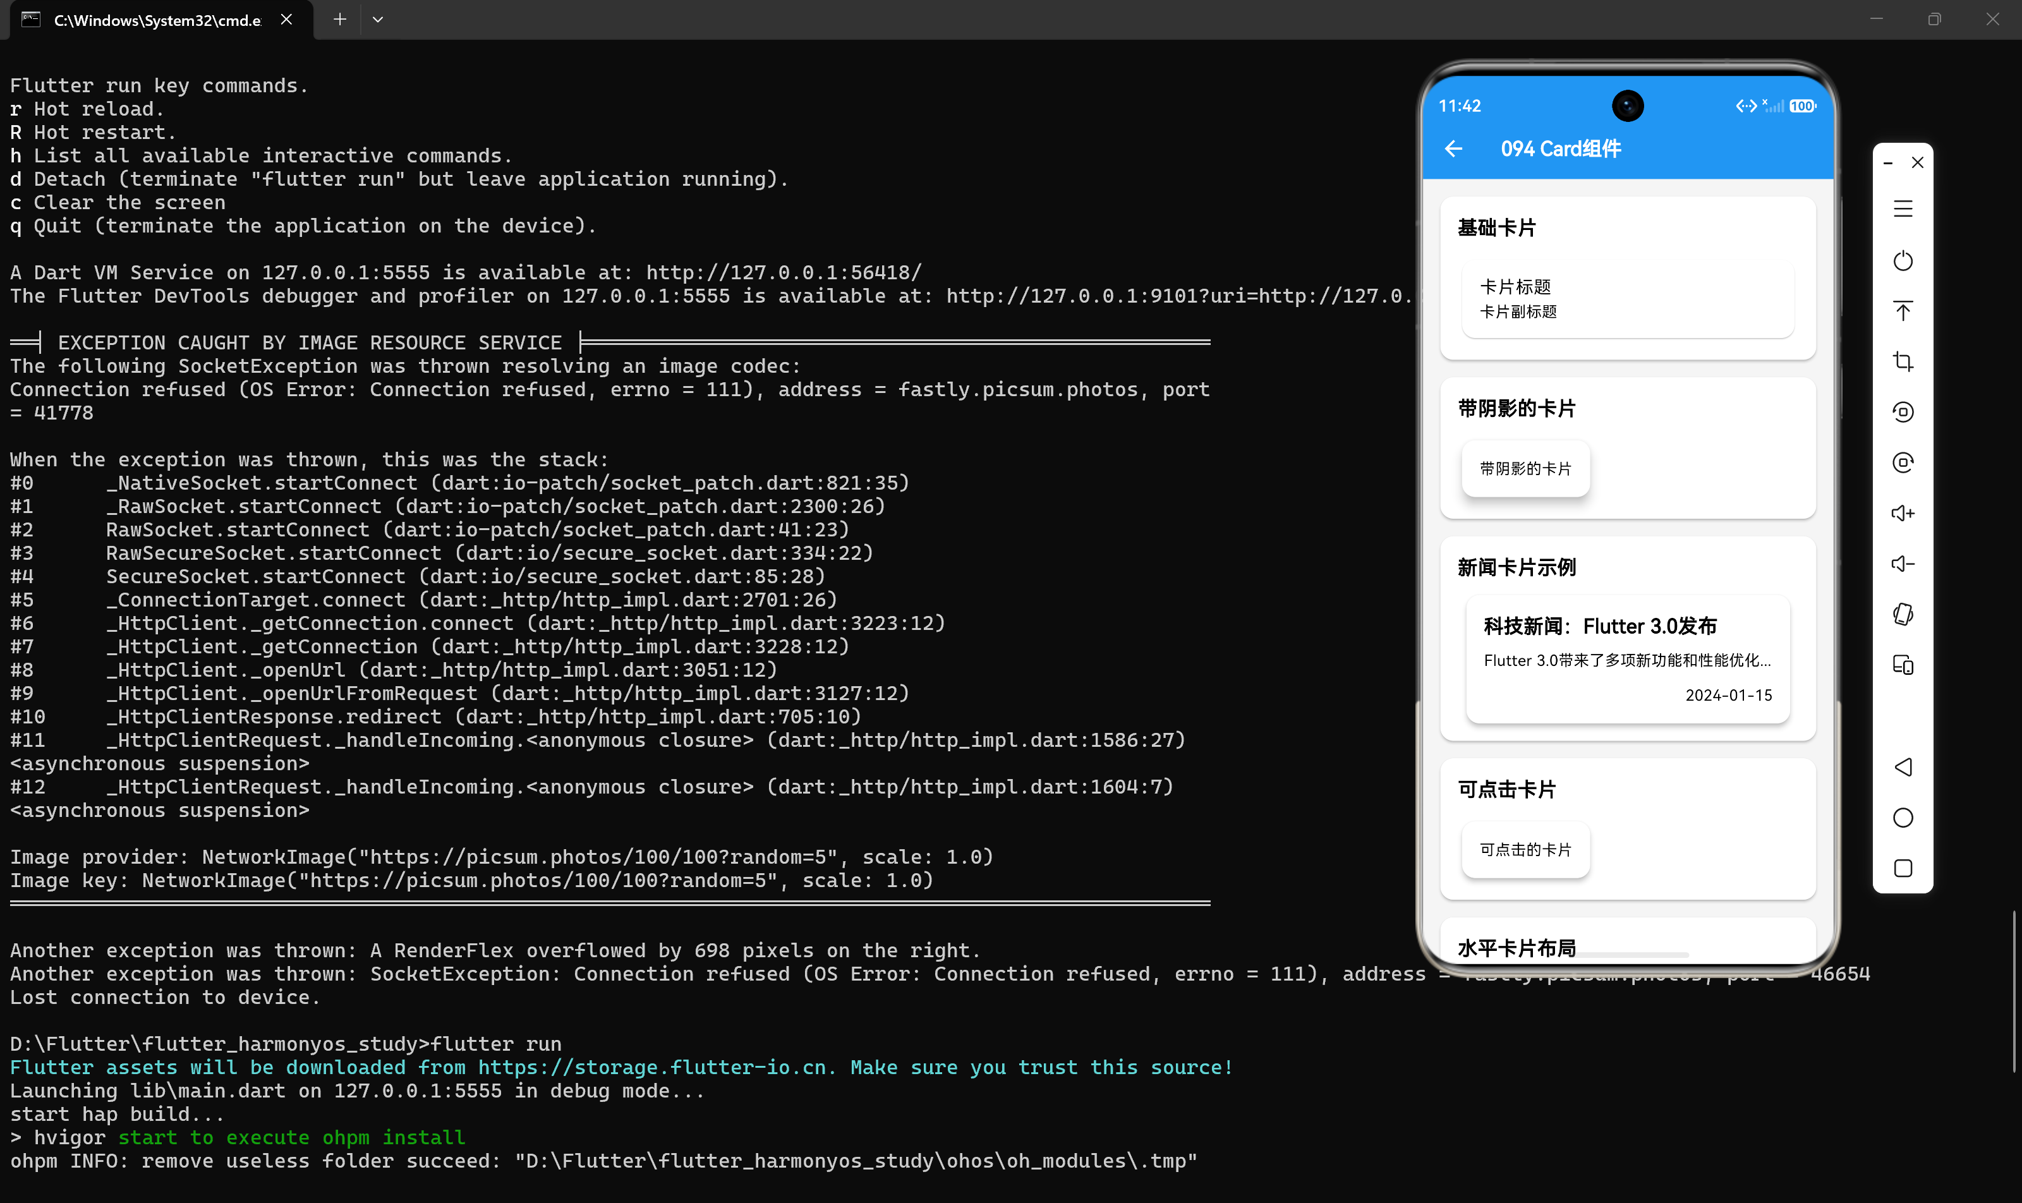The image size is (2022, 1203).
Task: Click the RenderFlex overflowed exception line
Action: click(495, 951)
